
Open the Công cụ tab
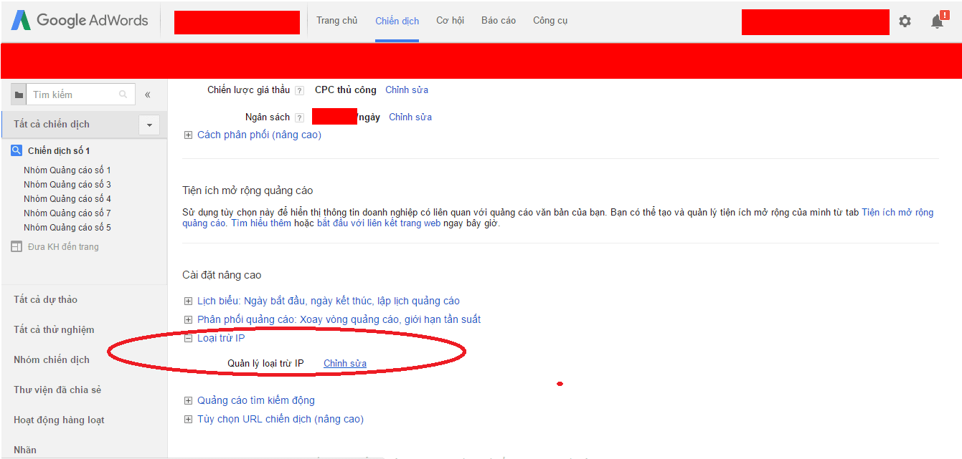click(550, 21)
